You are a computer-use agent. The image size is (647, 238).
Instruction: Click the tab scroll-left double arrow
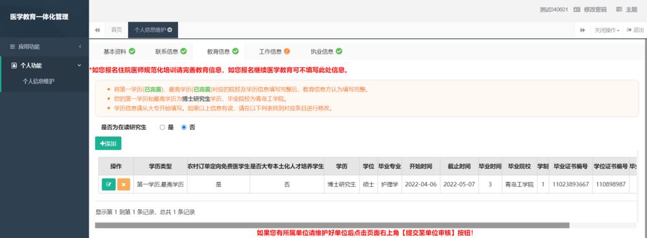pos(97,30)
